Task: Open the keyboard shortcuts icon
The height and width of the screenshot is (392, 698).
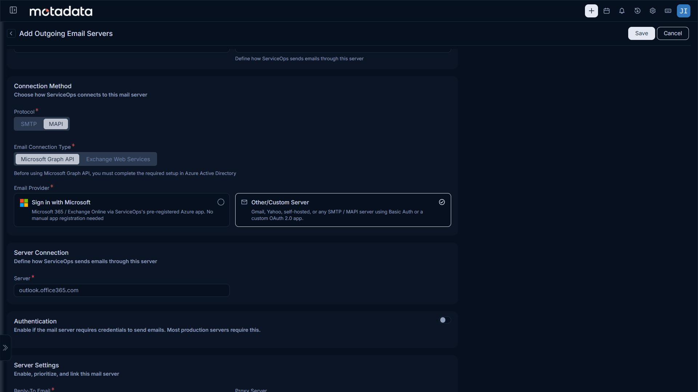Action: 668,11
